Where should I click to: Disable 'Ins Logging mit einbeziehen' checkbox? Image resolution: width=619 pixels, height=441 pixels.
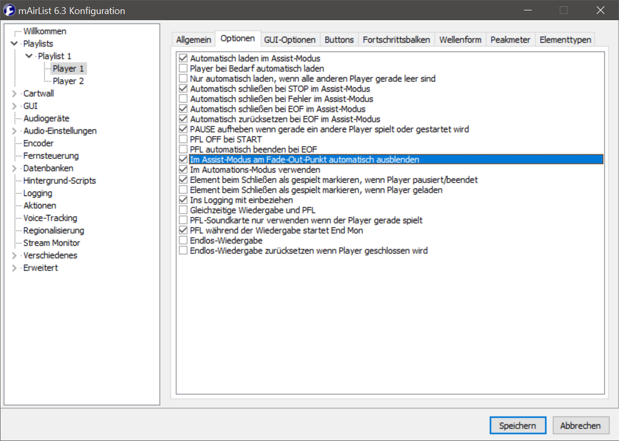(183, 200)
